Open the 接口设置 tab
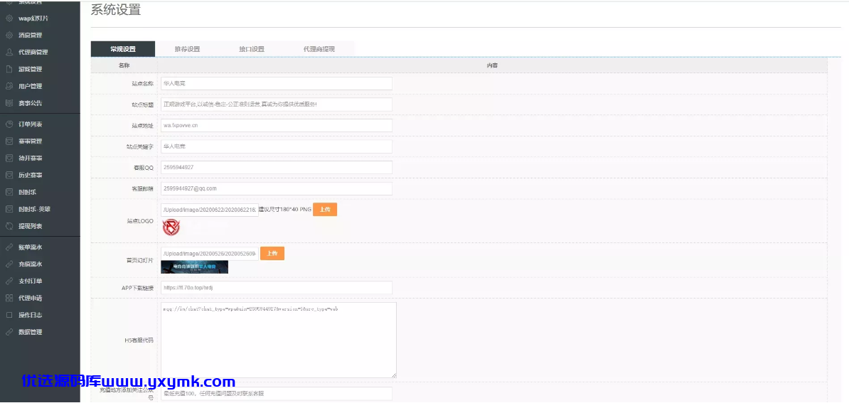 click(252, 49)
